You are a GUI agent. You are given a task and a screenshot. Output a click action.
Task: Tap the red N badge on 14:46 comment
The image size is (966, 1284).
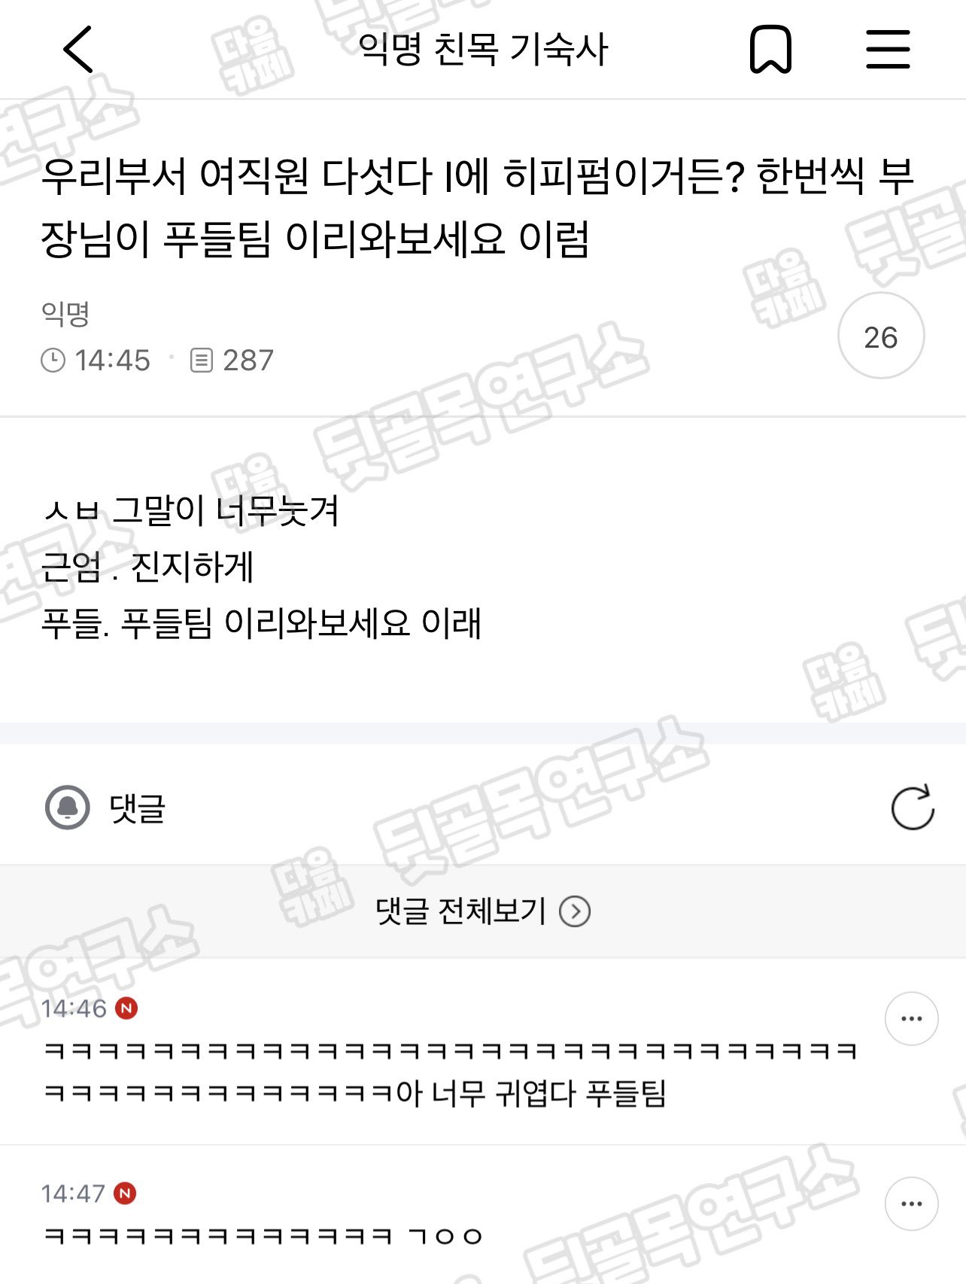[126, 1008]
